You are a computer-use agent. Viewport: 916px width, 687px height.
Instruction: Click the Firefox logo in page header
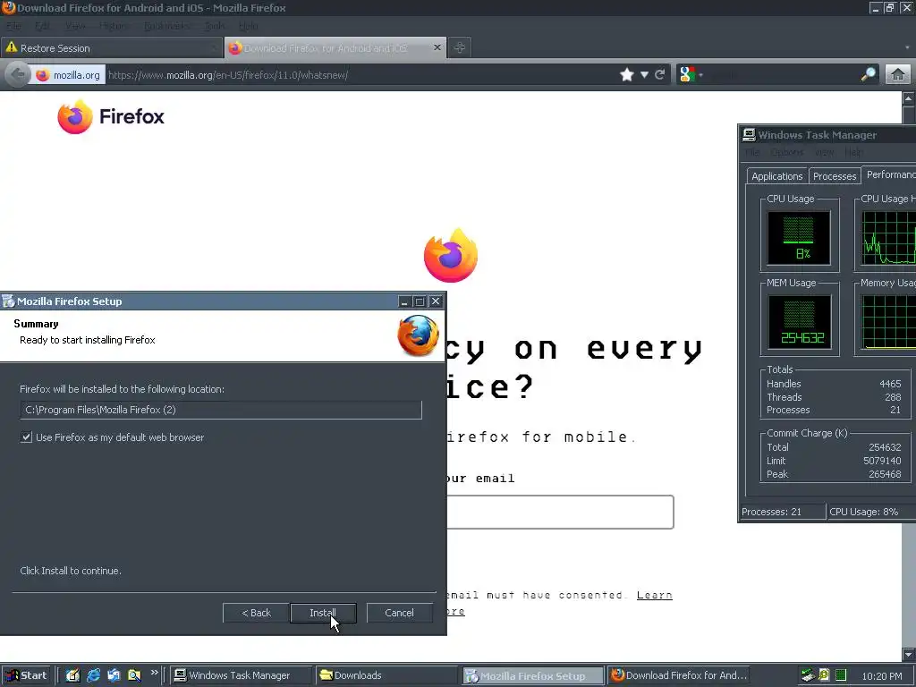(110, 116)
